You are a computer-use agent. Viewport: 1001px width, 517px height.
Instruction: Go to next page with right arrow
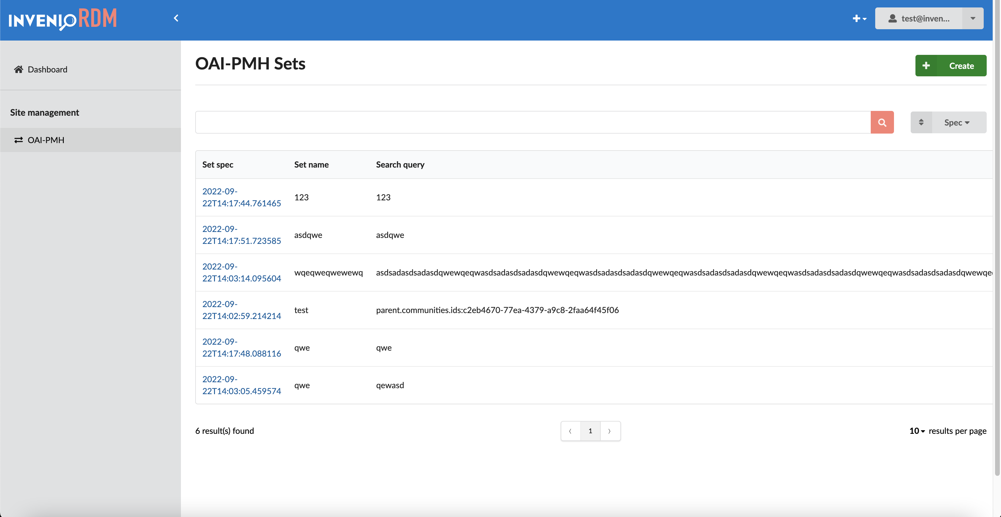(610, 431)
